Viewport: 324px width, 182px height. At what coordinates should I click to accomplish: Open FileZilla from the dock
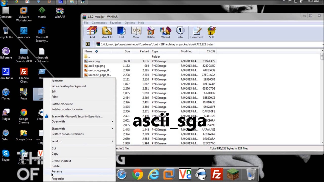(x=217, y=174)
